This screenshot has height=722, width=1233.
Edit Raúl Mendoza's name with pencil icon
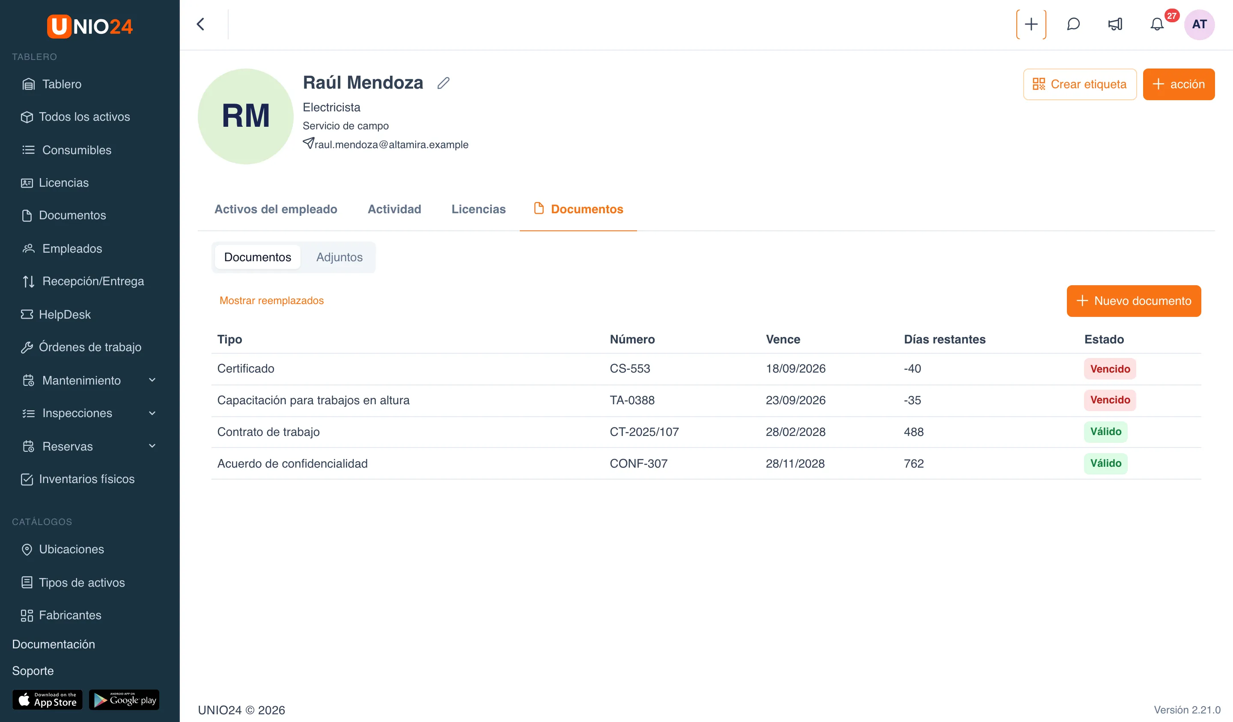(443, 83)
